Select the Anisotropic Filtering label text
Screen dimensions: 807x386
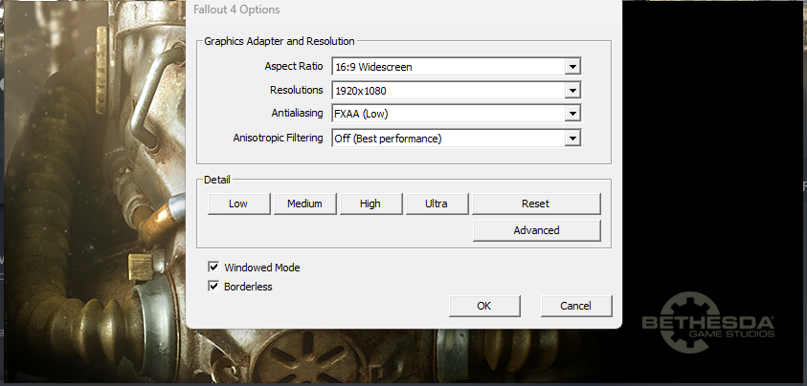coord(278,138)
